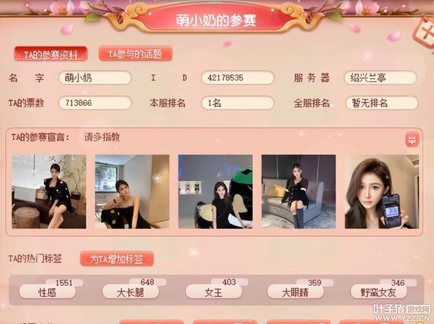Open the TA参与的话题 tab
Image resolution: width=434 pixels, height=324 pixels.
pos(136,53)
